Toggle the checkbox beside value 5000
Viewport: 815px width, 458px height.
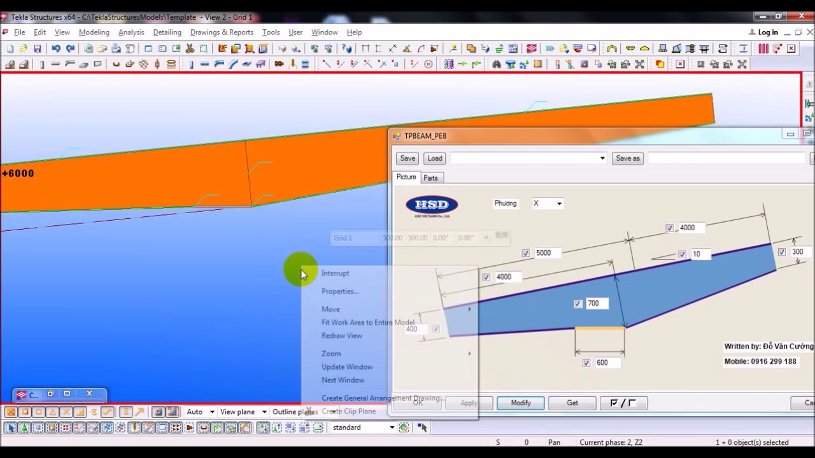[x=526, y=253]
